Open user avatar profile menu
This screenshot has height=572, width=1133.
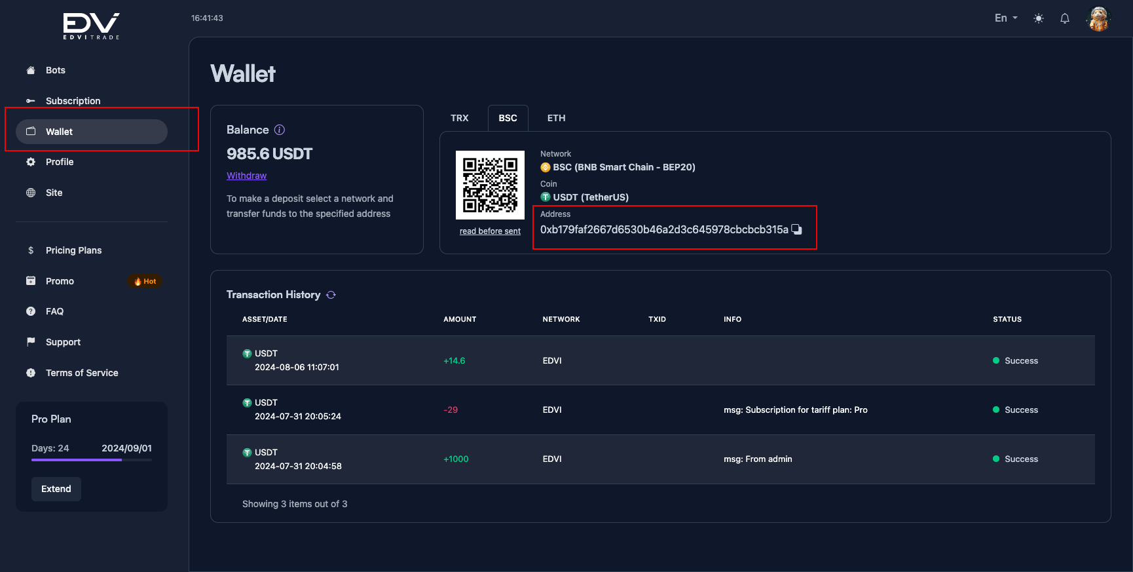(1099, 18)
